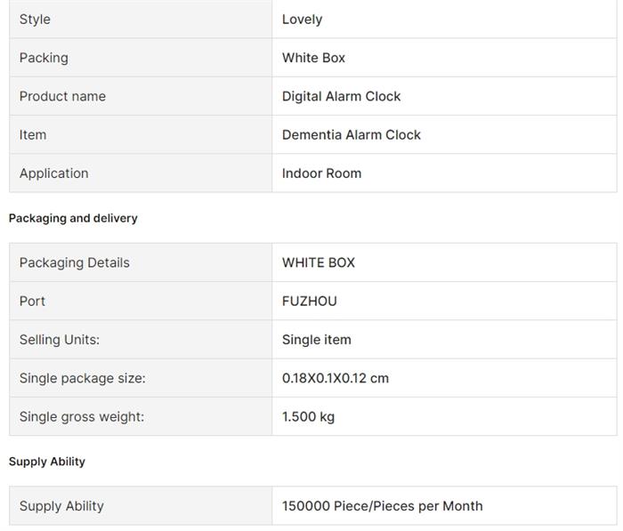
Task: Select the '0.18X0.1X0.12 cm' package size
Action: (x=335, y=378)
